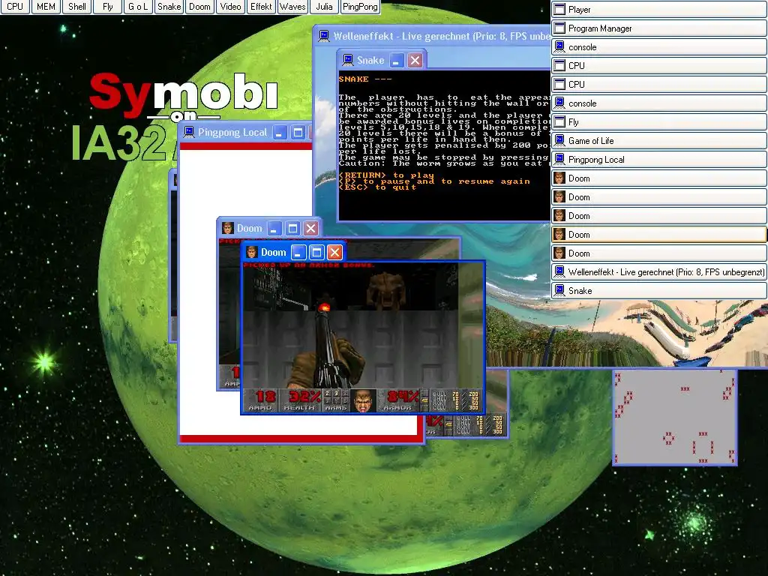Select Player in the window list

pos(658,9)
